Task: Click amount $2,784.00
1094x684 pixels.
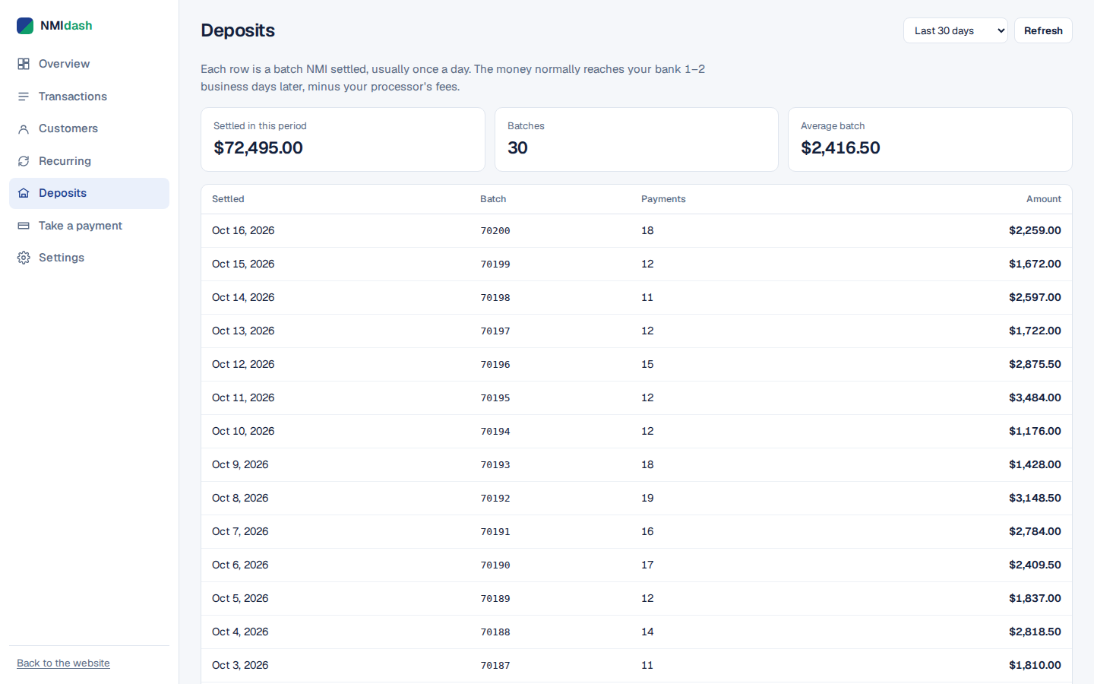Action: tap(1035, 531)
